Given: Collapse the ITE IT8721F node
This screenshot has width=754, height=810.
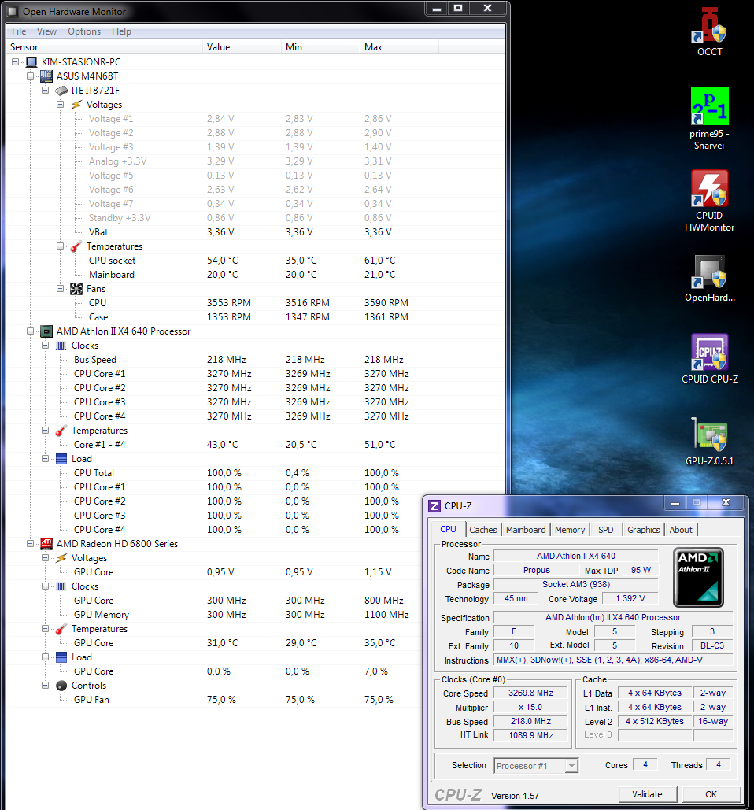Looking at the screenshot, I should [x=46, y=91].
